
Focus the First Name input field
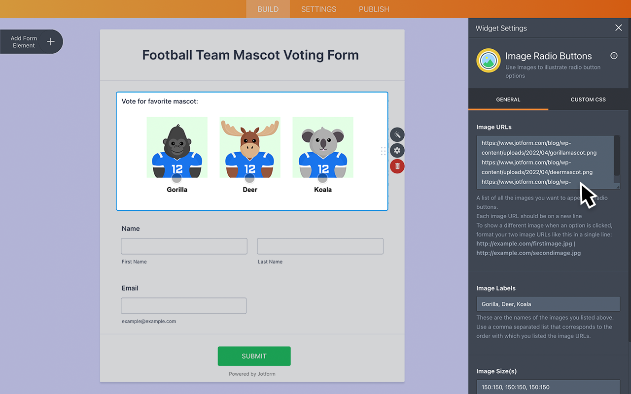(x=183, y=246)
